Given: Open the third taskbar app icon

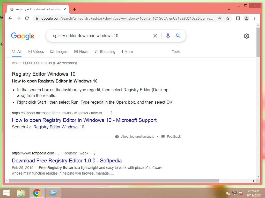Looking at the screenshot, I should coord(53,193).
